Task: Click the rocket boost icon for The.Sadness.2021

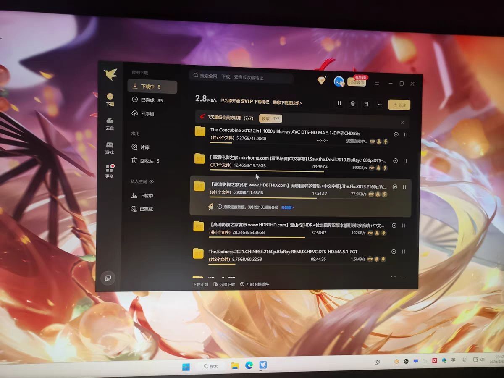Action: [377, 259]
